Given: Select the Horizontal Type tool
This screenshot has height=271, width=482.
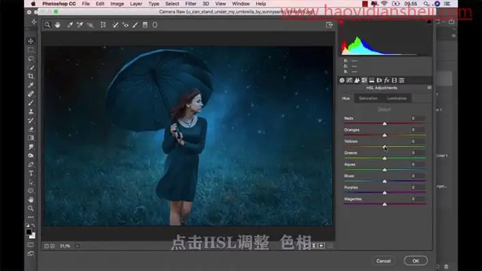Looking at the screenshot, I should (31, 174).
